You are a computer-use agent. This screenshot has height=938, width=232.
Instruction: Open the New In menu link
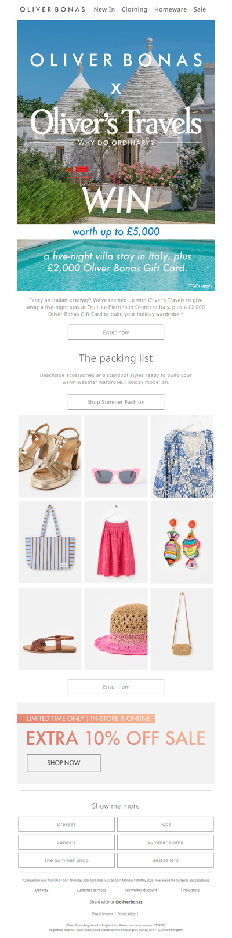[104, 9]
